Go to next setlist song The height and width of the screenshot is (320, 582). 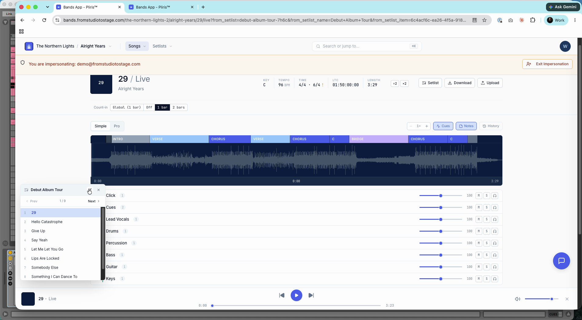click(x=94, y=201)
